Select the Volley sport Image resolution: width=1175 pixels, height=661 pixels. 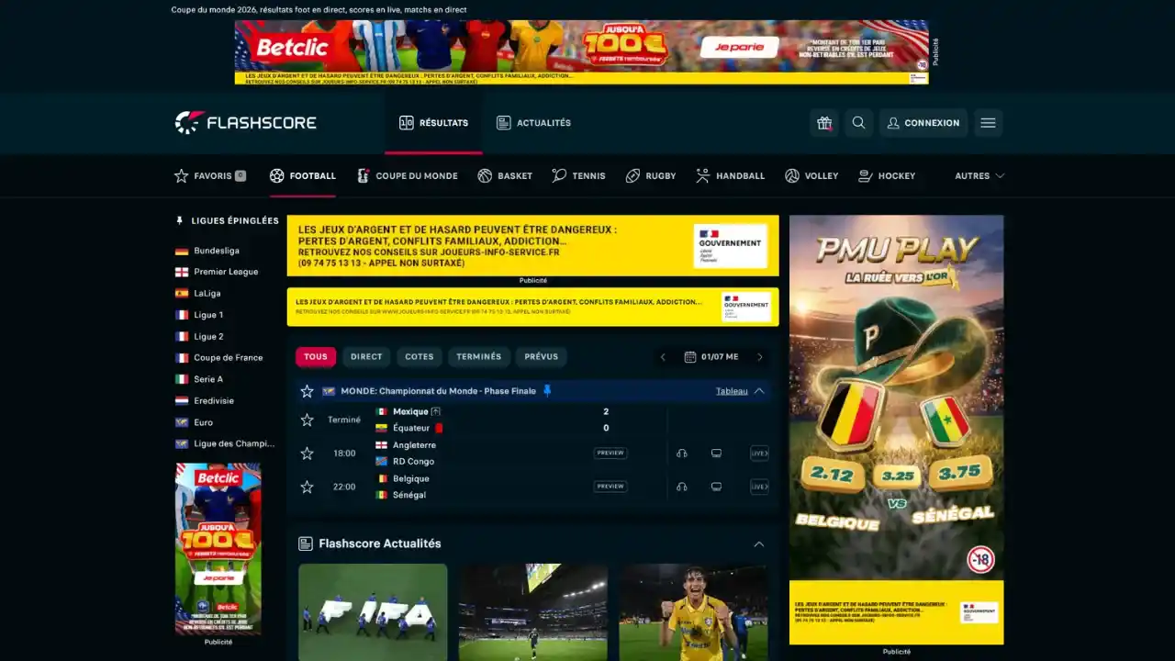point(811,175)
